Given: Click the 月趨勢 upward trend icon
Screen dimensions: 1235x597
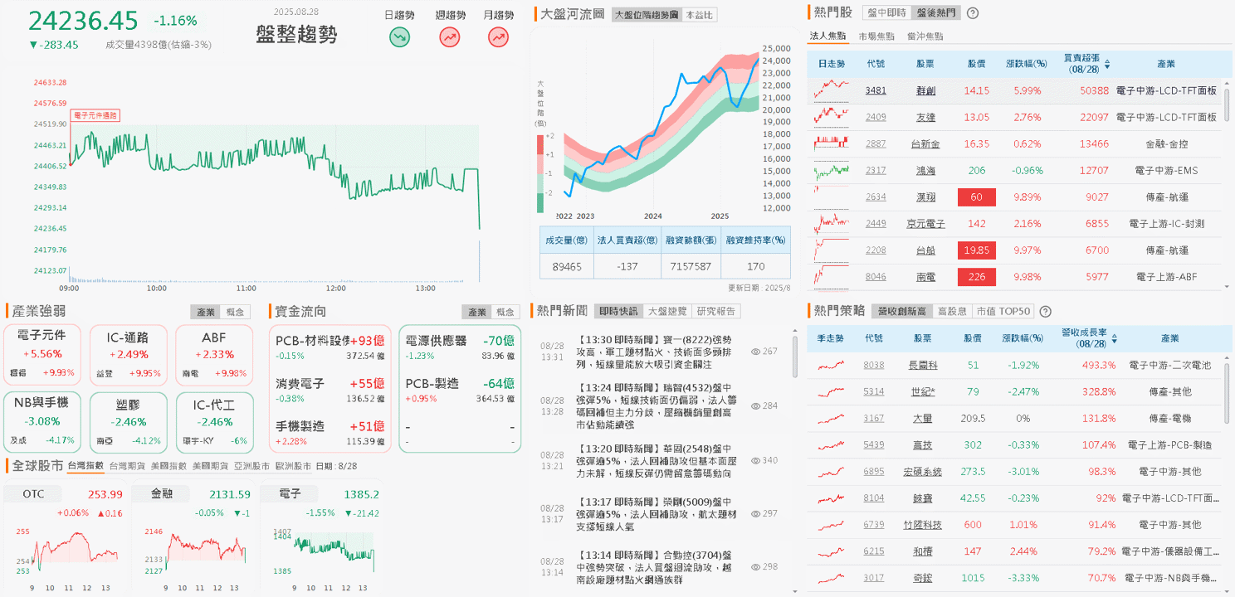Looking at the screenshot, I should click(498, 36).
